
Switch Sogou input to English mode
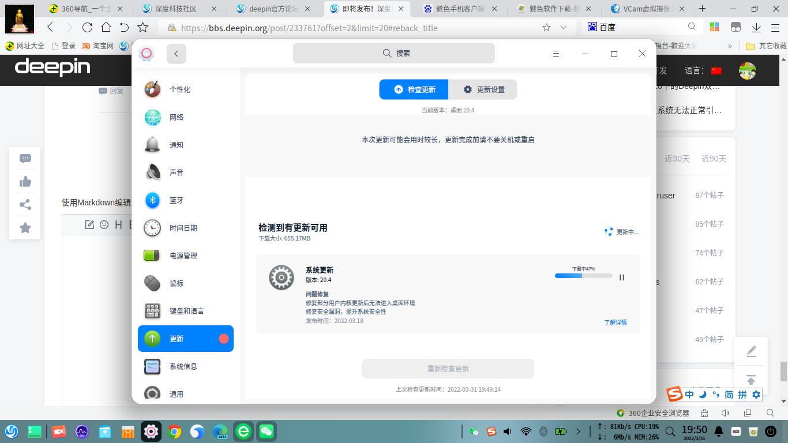pos(689,395)
